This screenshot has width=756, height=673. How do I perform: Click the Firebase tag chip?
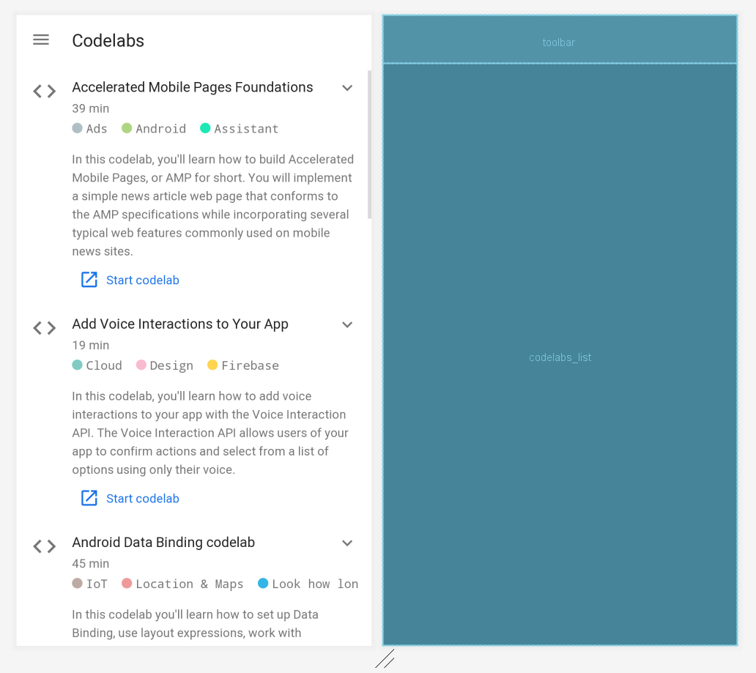click(x=243, y=365)
